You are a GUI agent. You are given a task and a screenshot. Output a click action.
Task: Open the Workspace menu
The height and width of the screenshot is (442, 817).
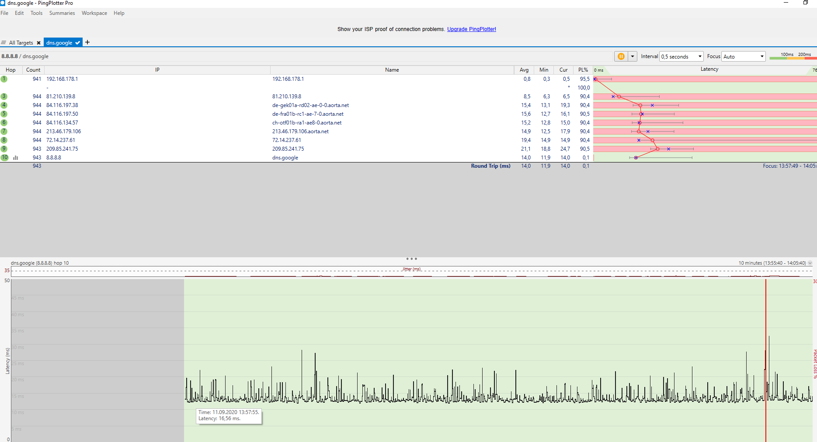click(x=94, y=13)
